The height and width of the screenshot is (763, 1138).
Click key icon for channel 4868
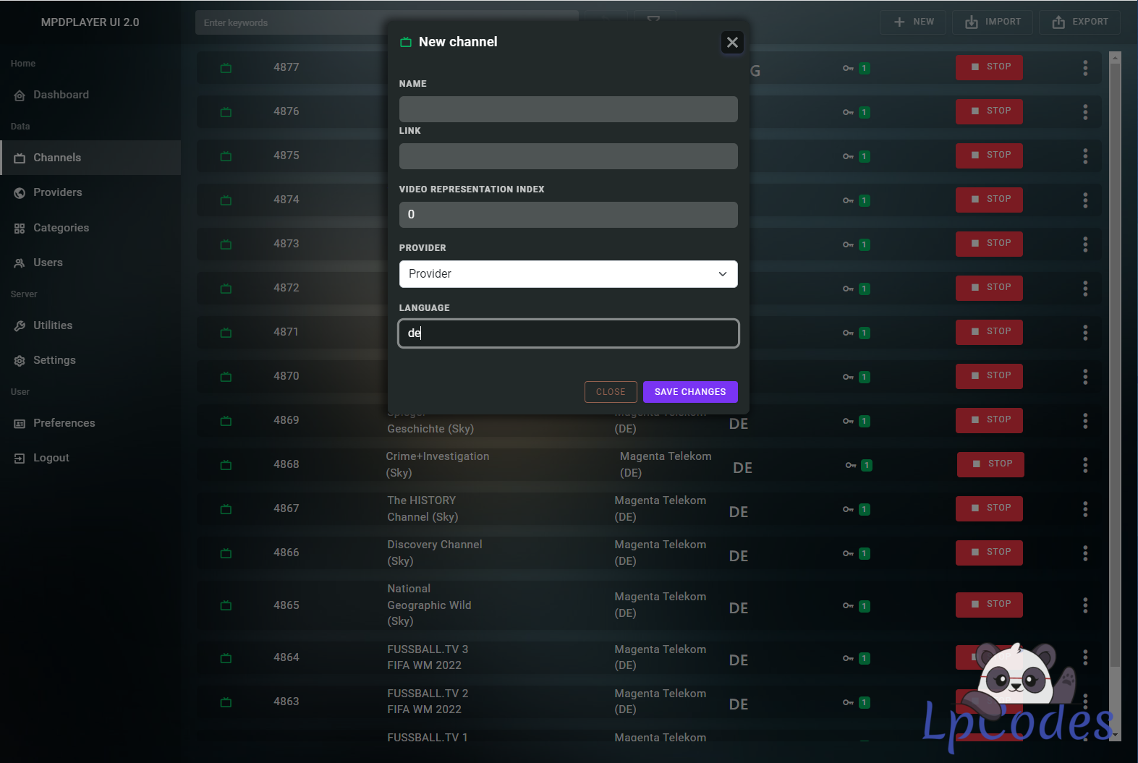[851, 466]
